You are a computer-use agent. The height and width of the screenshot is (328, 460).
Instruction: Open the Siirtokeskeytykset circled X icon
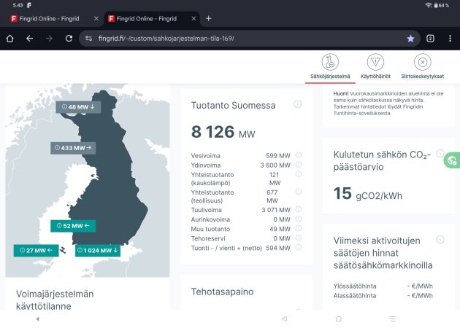point(423,62)
